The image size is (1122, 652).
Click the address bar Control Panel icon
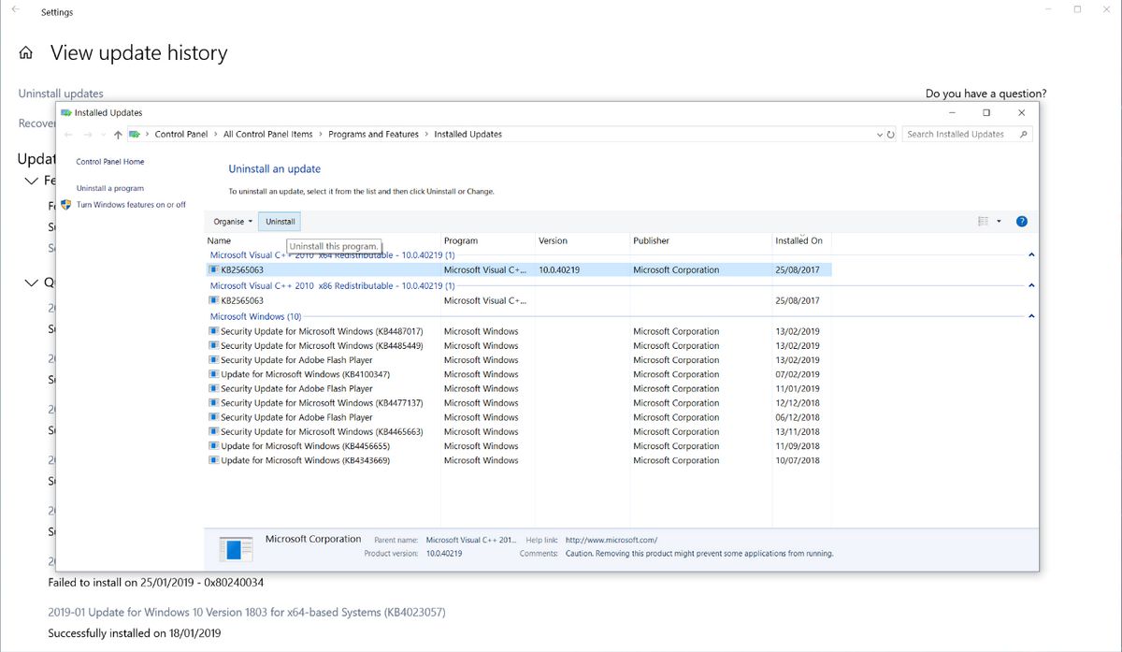[135, 135]
